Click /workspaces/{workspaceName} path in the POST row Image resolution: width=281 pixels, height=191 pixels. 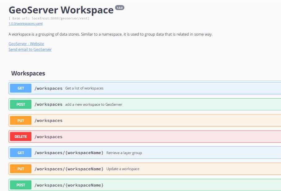point(69,185)
